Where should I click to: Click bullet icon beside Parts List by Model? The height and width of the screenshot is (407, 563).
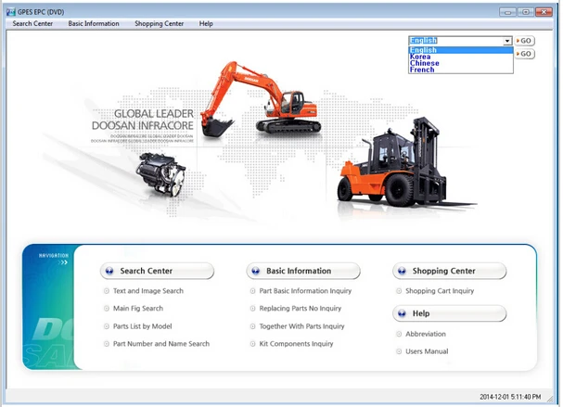click(107, 326)
